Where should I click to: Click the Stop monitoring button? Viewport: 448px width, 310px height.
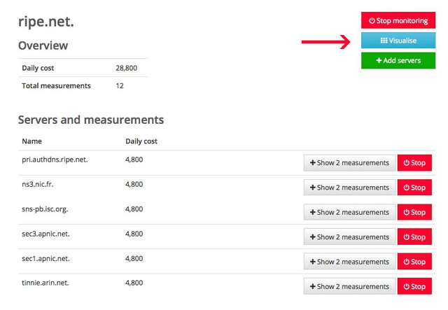click(398, 20)
